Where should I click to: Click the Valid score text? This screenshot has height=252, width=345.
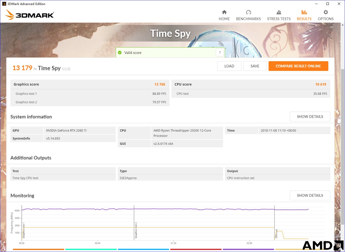pyautogui.click(x=133, y=53)
